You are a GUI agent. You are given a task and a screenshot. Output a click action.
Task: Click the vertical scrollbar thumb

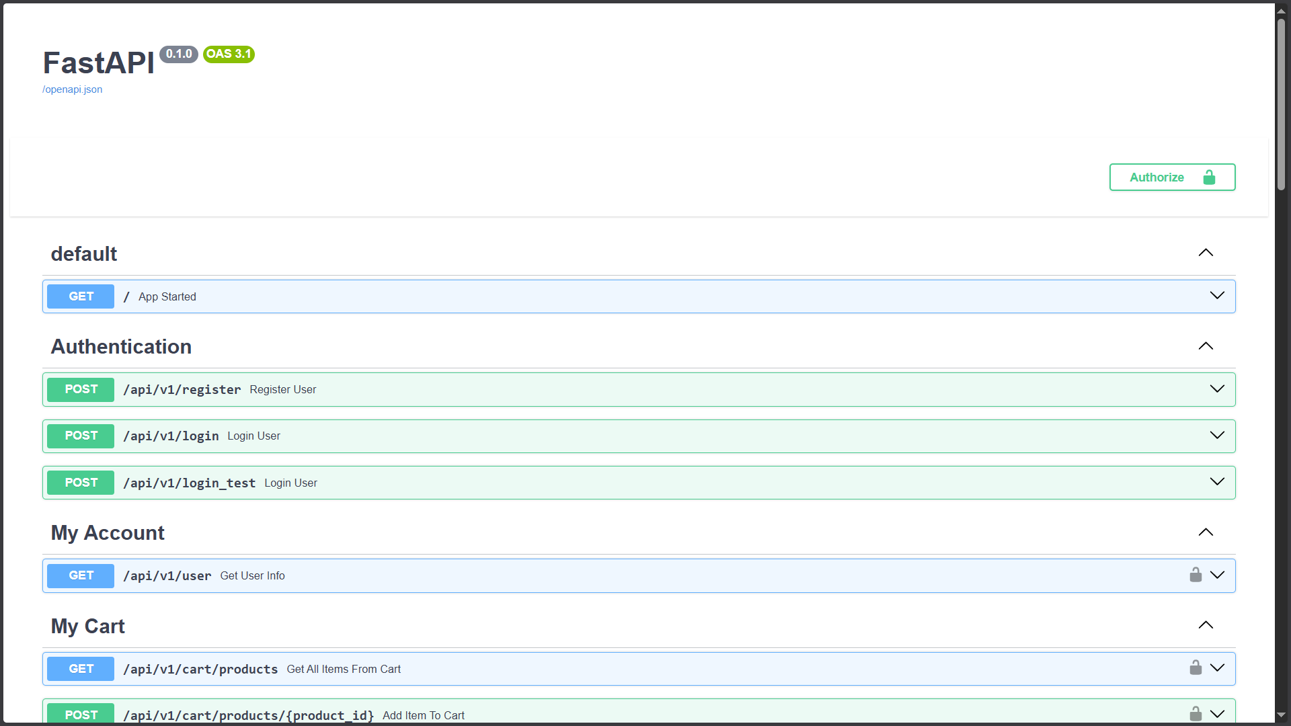click(1282, 104)
